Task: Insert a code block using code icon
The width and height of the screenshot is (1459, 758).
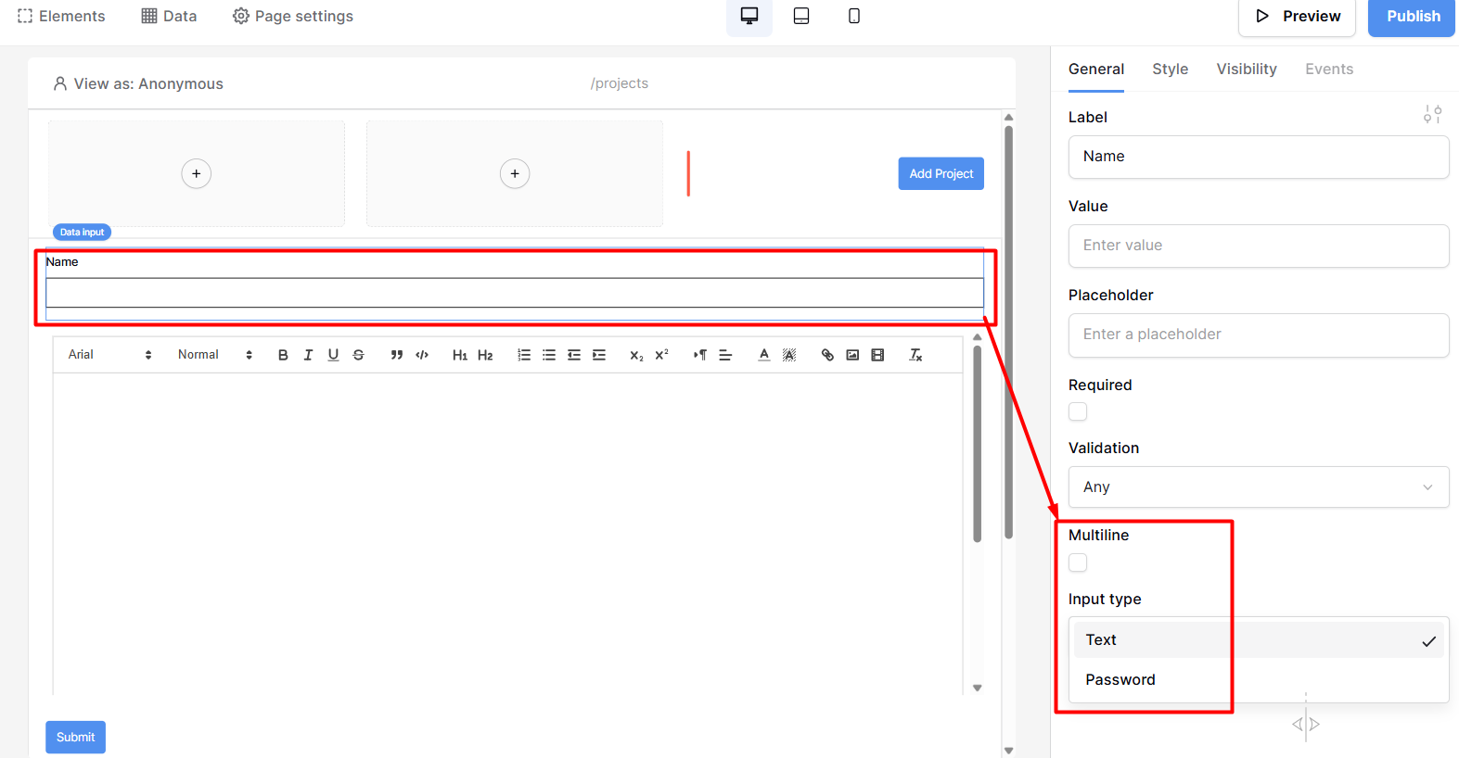Action: [x=422, y=355]
